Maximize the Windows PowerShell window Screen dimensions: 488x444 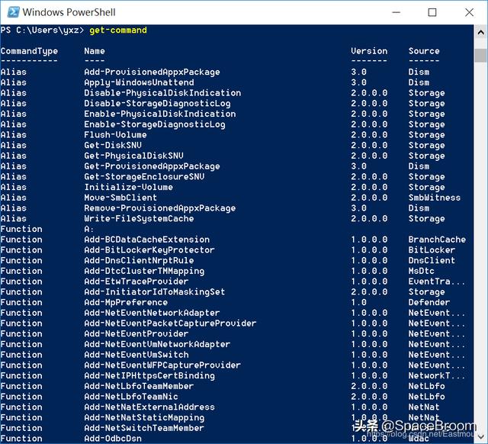click(432, 12)
